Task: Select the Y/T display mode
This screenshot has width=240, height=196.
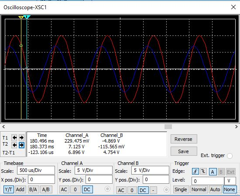Action: 9,189
